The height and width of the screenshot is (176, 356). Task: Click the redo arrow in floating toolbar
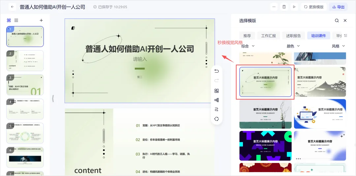tap(217, 80)
